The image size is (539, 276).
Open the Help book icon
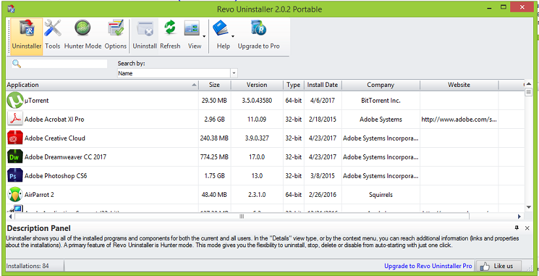[220, 28]
